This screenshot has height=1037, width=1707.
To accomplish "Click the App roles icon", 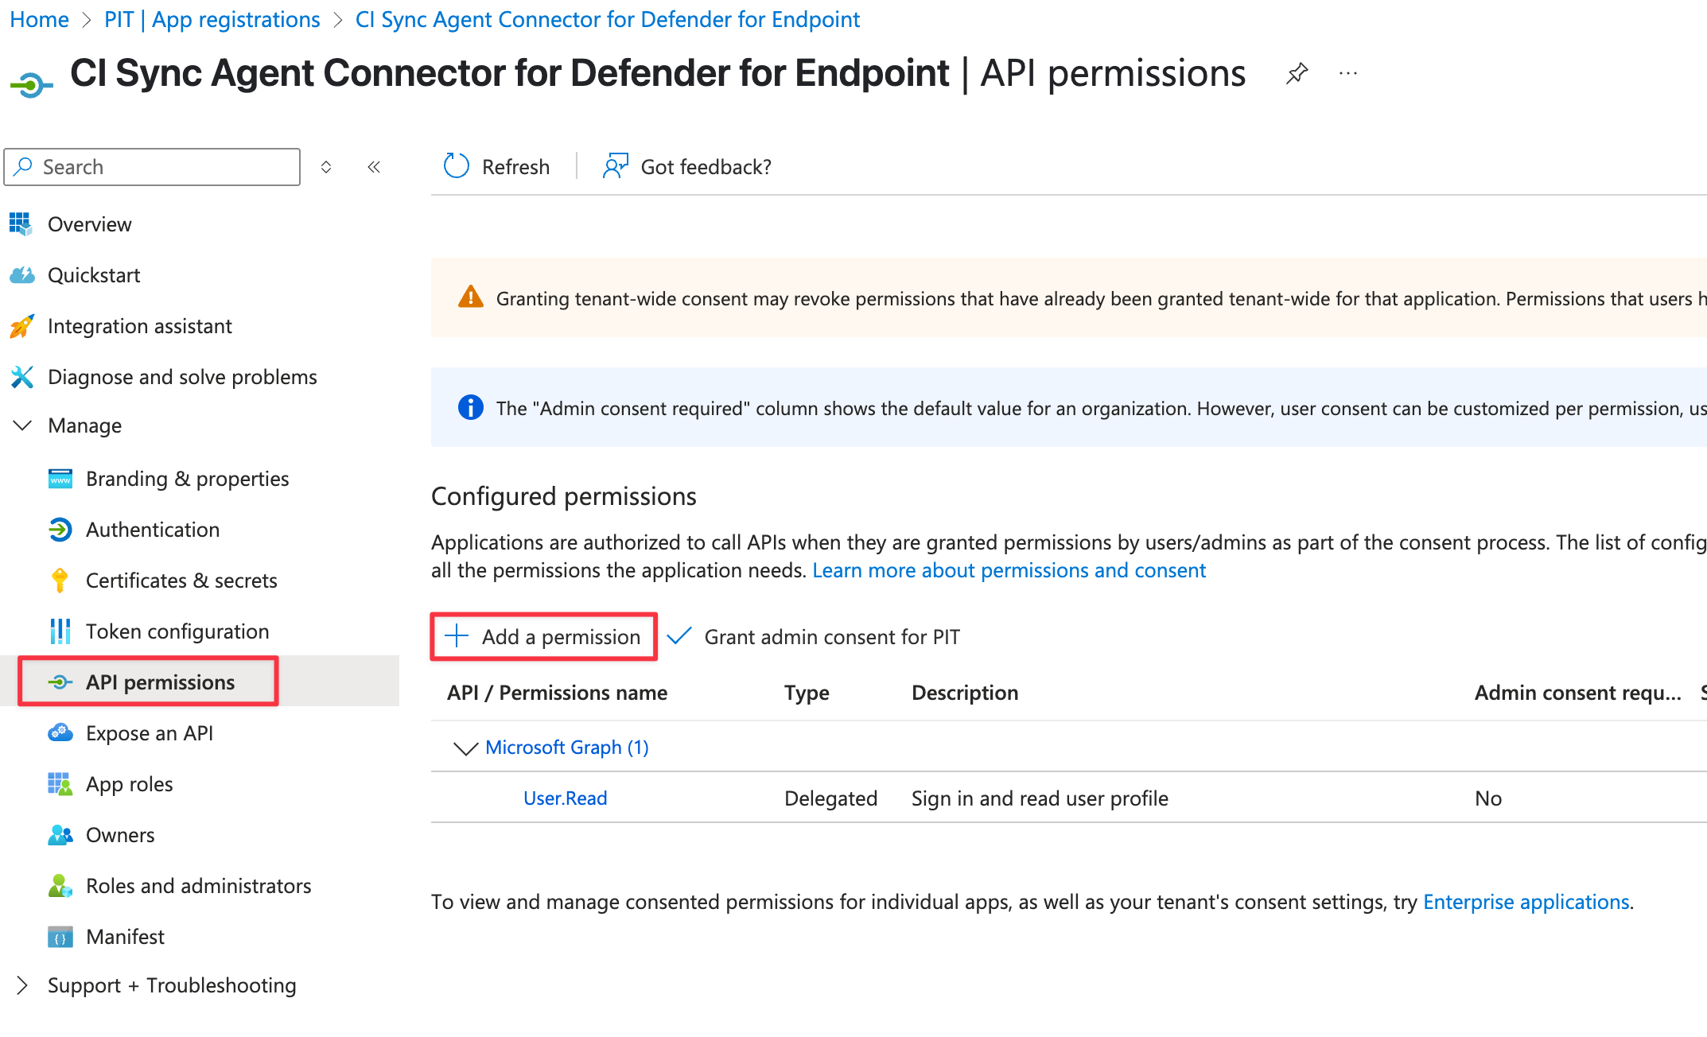I will pyautogui.click(x=60, y=784).
